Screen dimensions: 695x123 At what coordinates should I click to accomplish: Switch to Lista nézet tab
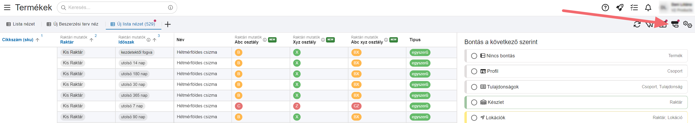[x=21, y=24]
